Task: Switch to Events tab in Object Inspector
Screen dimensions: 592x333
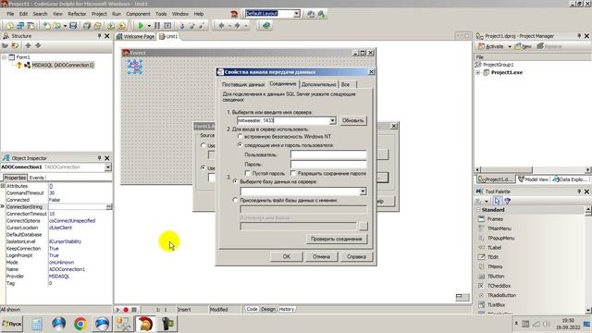Action: pos(37,178)
